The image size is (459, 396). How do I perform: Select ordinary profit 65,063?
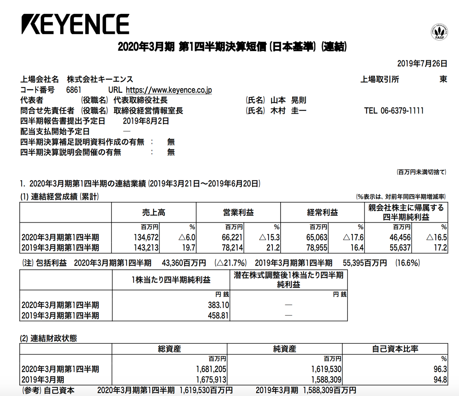(317, 237)
